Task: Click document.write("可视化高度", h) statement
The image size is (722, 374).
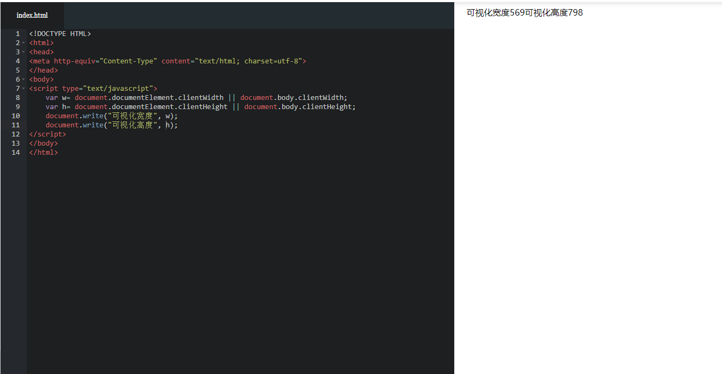Action: pos(112,125)
